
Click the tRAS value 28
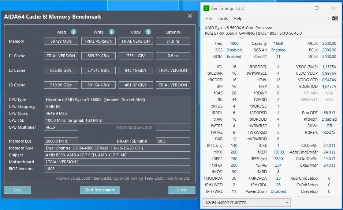click(234, 93)
